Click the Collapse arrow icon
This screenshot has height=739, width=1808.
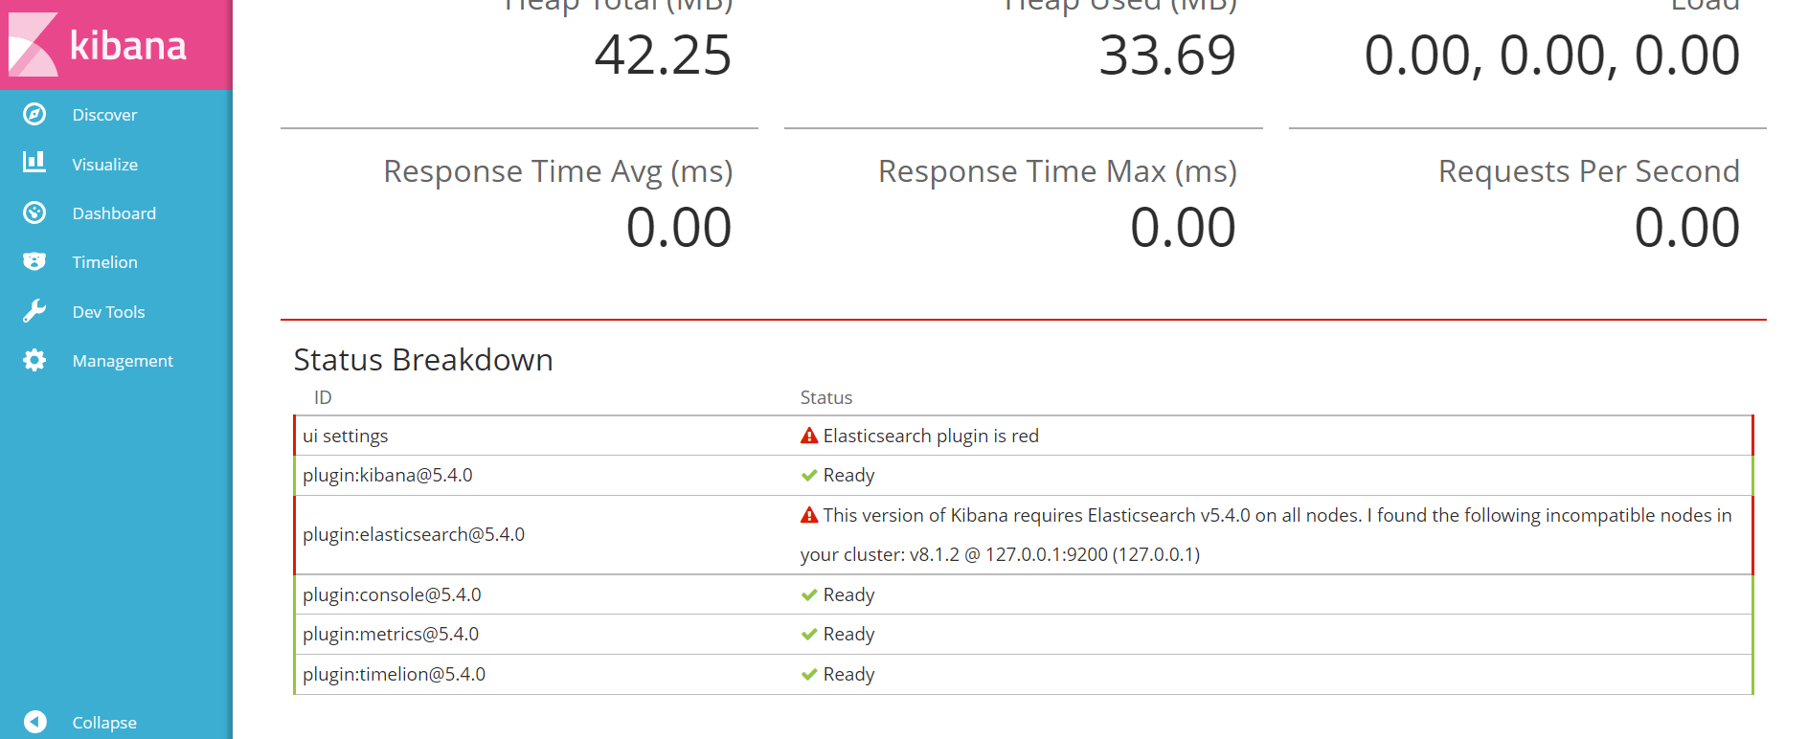(34, 722)
